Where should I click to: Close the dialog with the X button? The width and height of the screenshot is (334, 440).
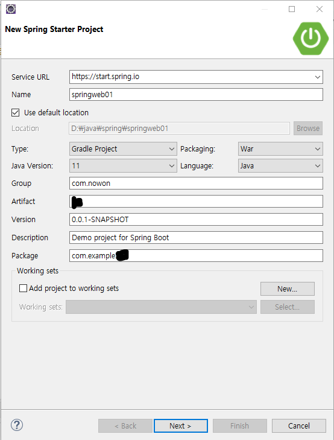pyautogui.click(x=320, y=9)
